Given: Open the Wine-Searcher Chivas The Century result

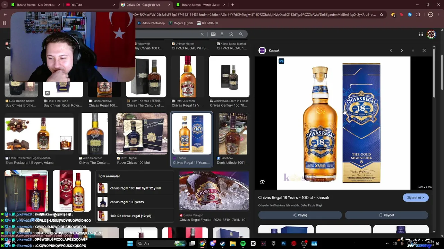Looking at the screenshot, I should coord(95,133).
